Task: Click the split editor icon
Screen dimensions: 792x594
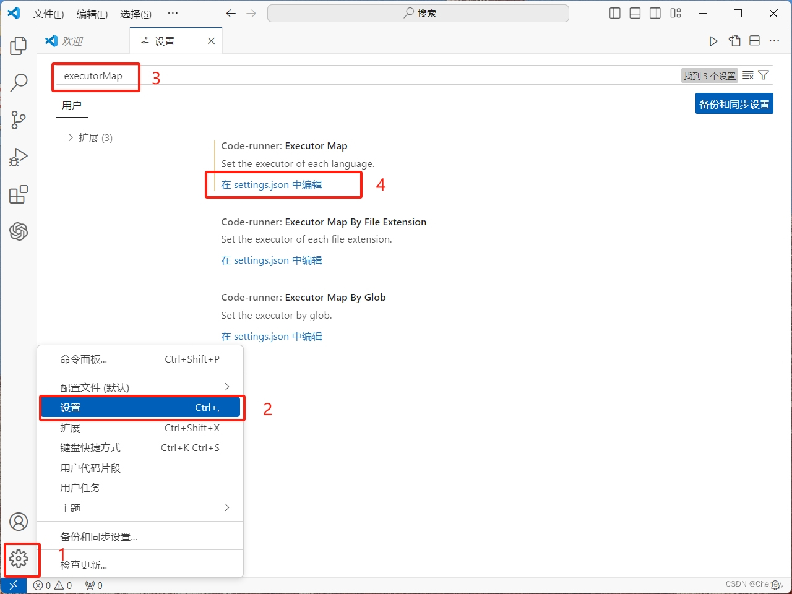Action: click(x=754, y=41)
